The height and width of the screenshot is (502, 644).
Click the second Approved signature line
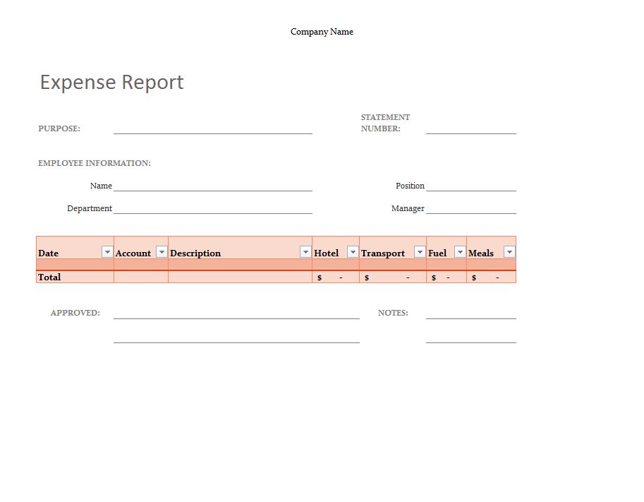tap(236, 337)
